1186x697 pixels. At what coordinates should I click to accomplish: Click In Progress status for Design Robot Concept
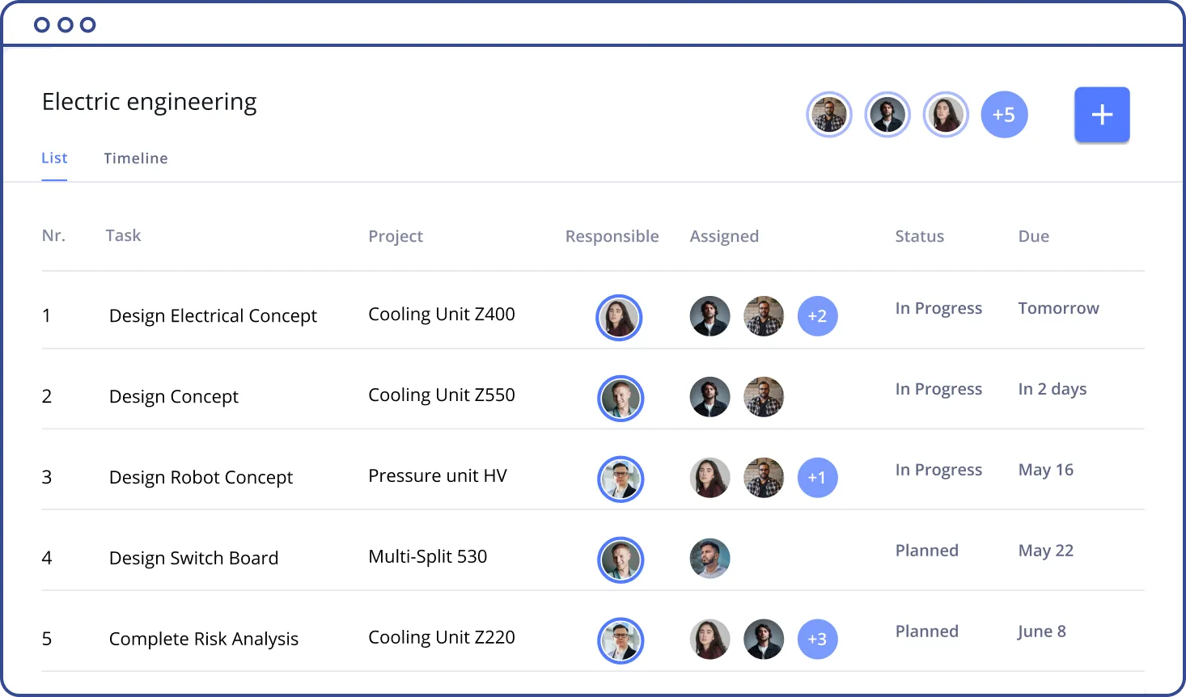[x=938, y=471]
